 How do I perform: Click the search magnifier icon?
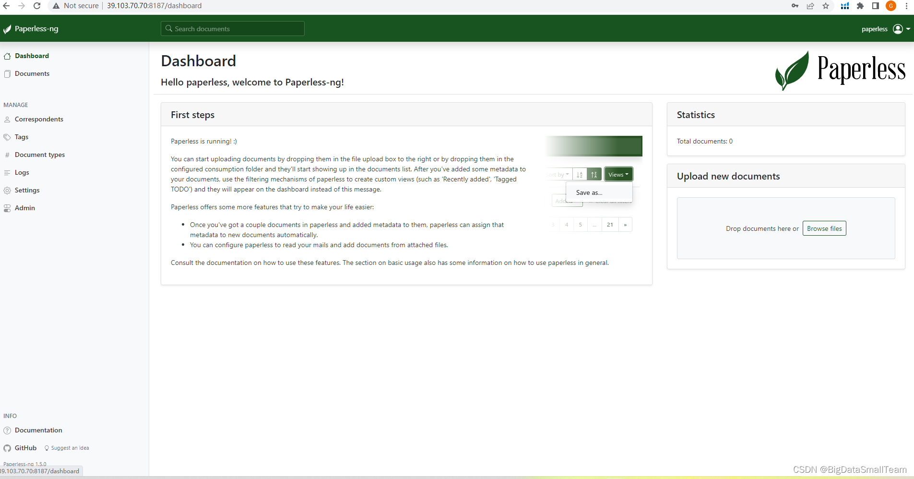[x=169, y=29]
